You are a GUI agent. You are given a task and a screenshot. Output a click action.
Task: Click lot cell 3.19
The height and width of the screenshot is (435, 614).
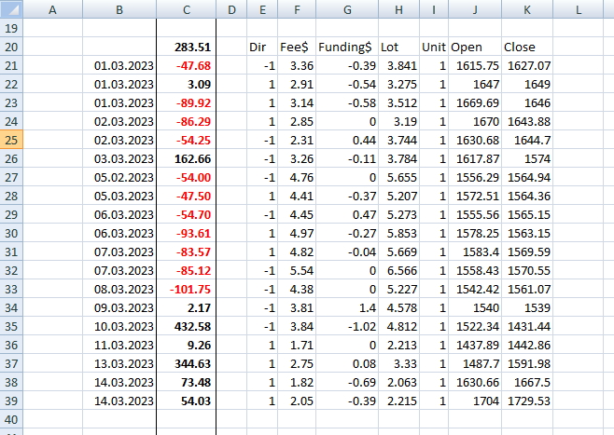pyautogui.click(x=399, y=121)
